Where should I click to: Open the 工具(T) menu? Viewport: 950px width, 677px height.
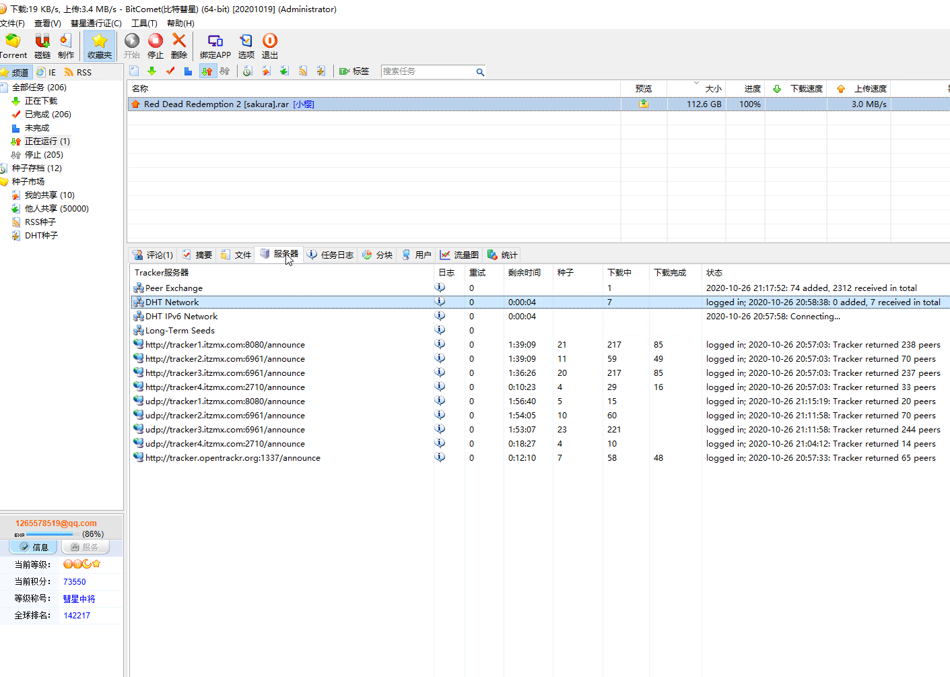tap(144, 23)
